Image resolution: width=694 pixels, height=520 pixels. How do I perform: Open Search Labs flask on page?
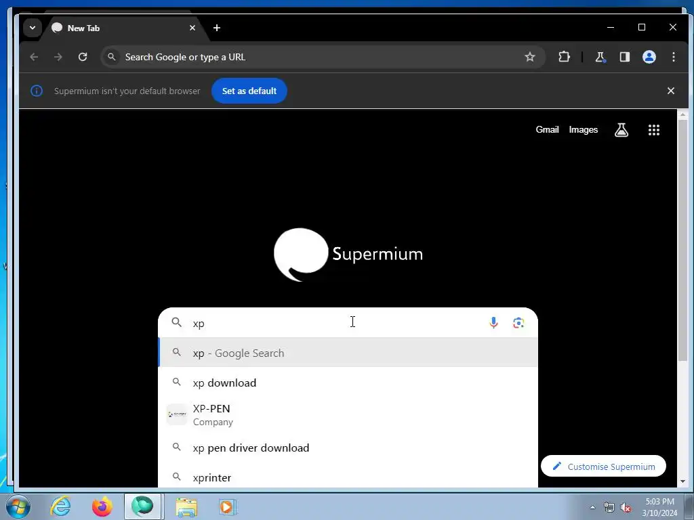(x=621, y=129)
